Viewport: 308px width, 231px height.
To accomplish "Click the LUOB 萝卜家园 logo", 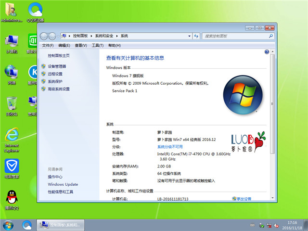I will [x=248, y=142].
